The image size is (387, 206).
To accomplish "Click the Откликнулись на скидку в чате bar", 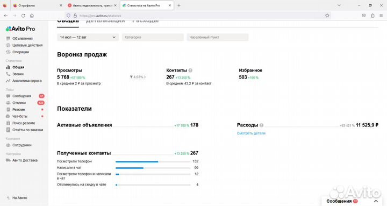I will point(153,185).
